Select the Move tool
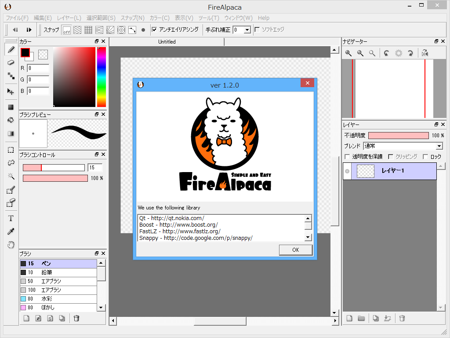The height and width of the screenshot is (338, 450). coord(11,92)
